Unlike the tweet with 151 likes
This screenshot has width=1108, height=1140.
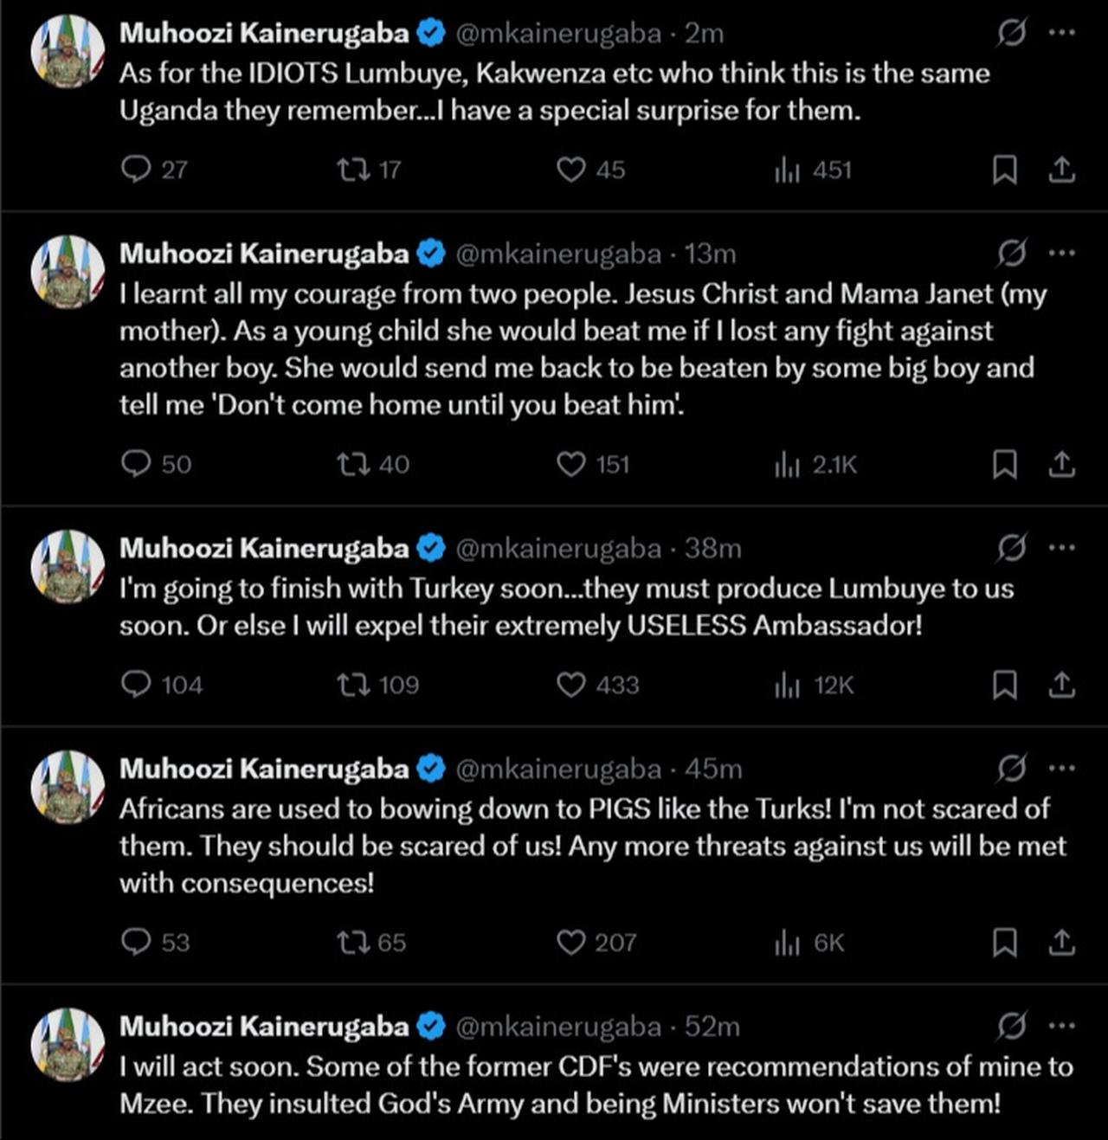click(570, 464)
